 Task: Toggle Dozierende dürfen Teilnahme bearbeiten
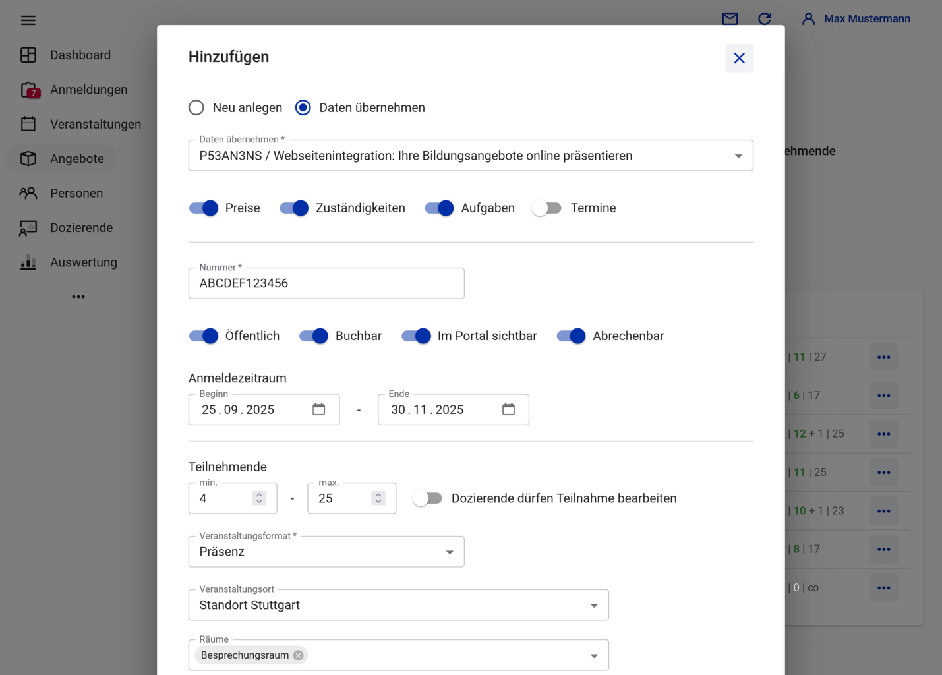(x=428, y=498)
